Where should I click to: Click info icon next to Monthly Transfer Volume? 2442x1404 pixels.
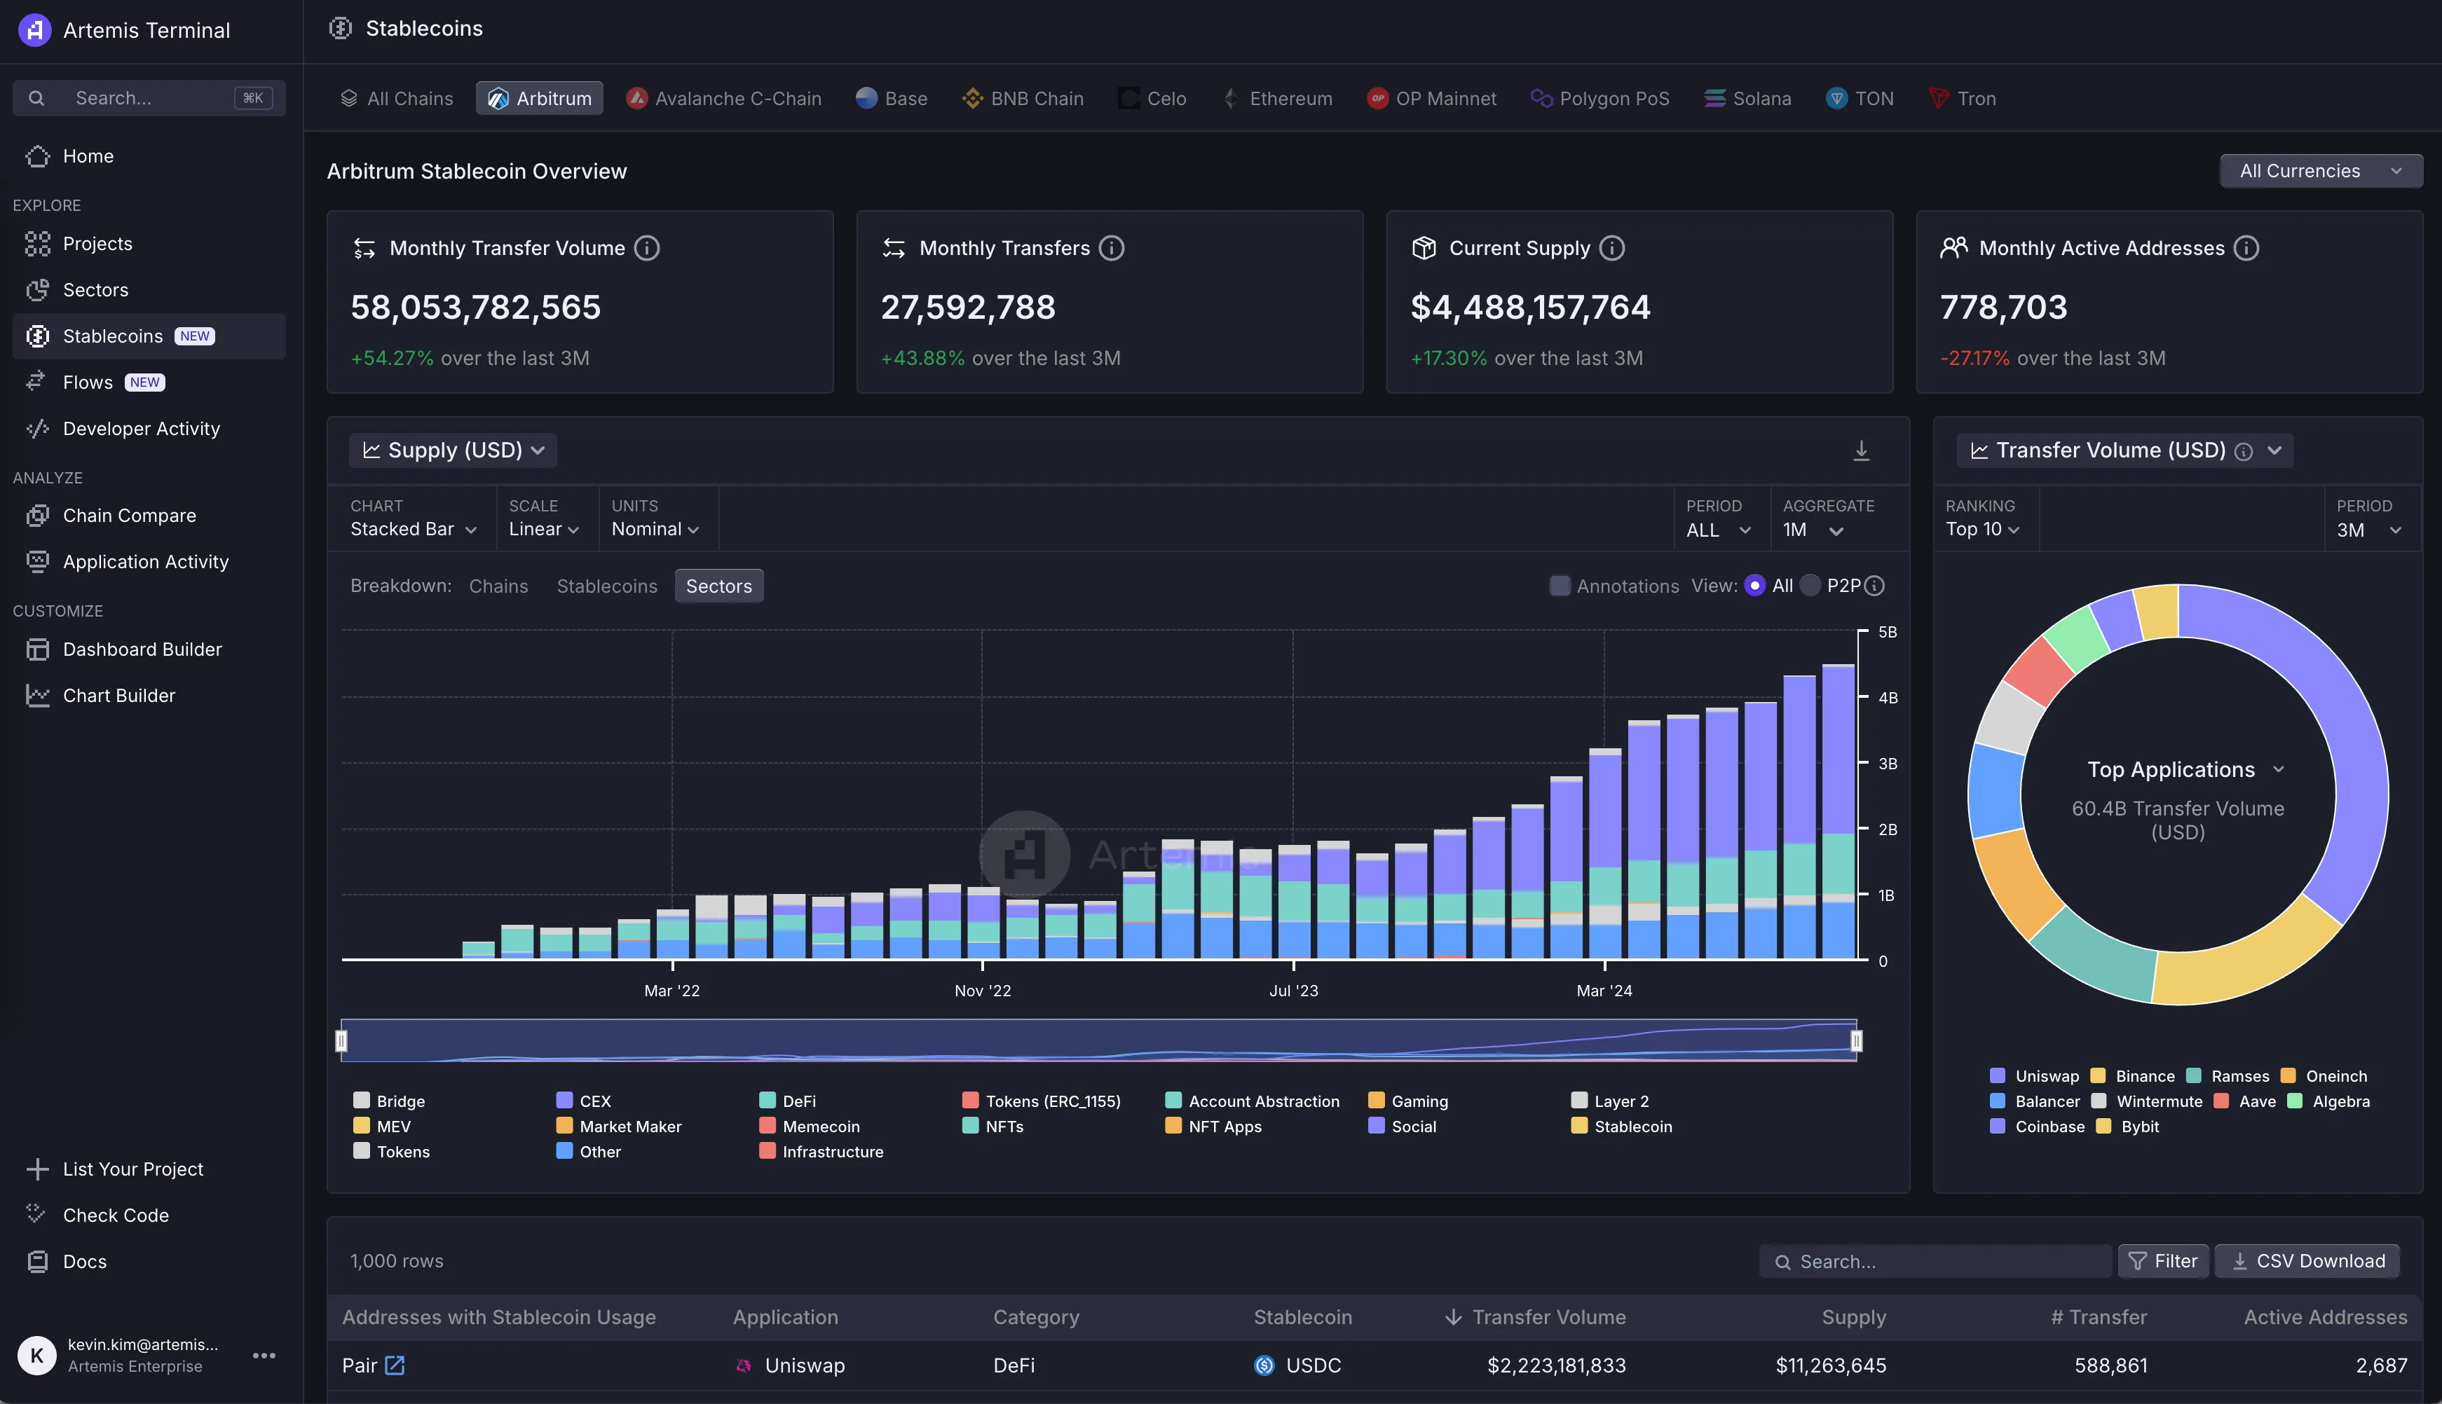pos(647,249)
